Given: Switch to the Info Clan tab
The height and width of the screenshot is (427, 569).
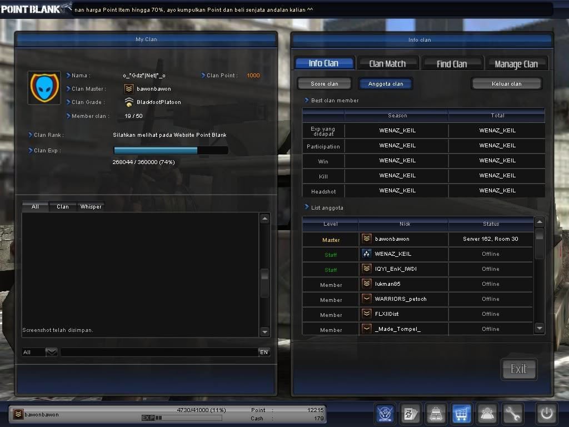Looking at the screenshot, I should (324, 63).
